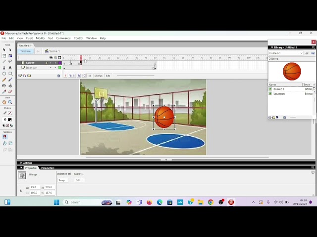317x237 pixels.
Task: Click the Swap... button
Action: pos(63,180)
